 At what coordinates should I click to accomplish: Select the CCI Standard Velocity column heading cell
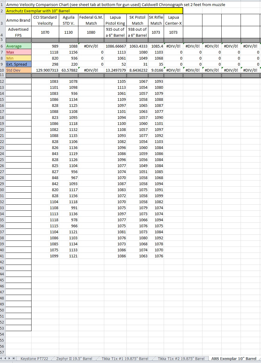[x=45, y=20]
